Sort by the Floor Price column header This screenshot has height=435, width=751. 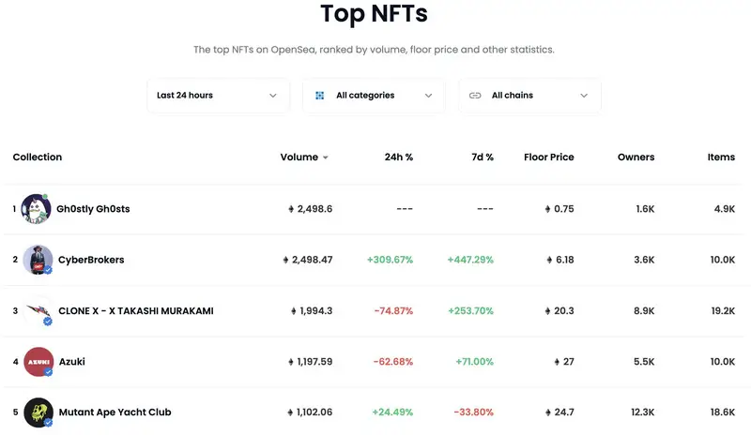[548, 157]
